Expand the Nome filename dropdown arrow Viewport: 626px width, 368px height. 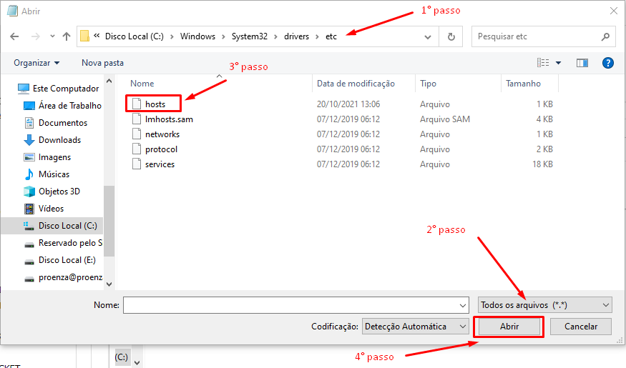point(463,305)
